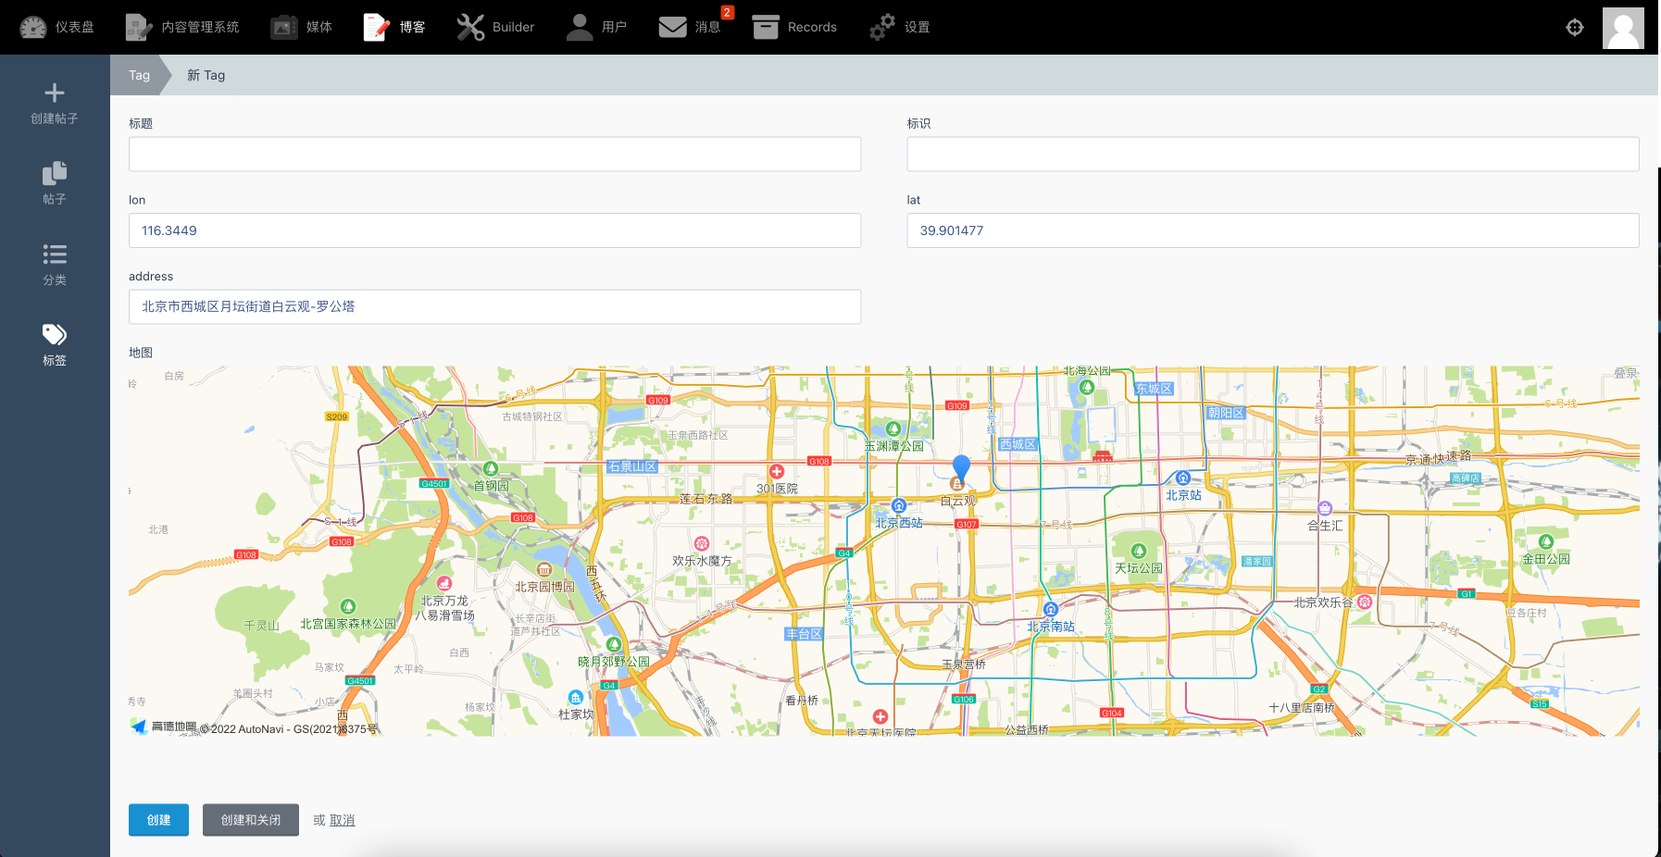This screenshot has width=1661, height=857.
Task: Click the 创建 create button
Action: pyautogui.click(x=158, y=820)
